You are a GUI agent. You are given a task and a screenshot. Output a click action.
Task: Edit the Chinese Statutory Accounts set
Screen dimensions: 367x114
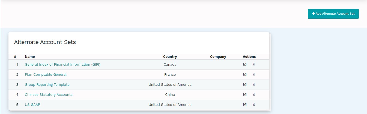pos(245,94)
